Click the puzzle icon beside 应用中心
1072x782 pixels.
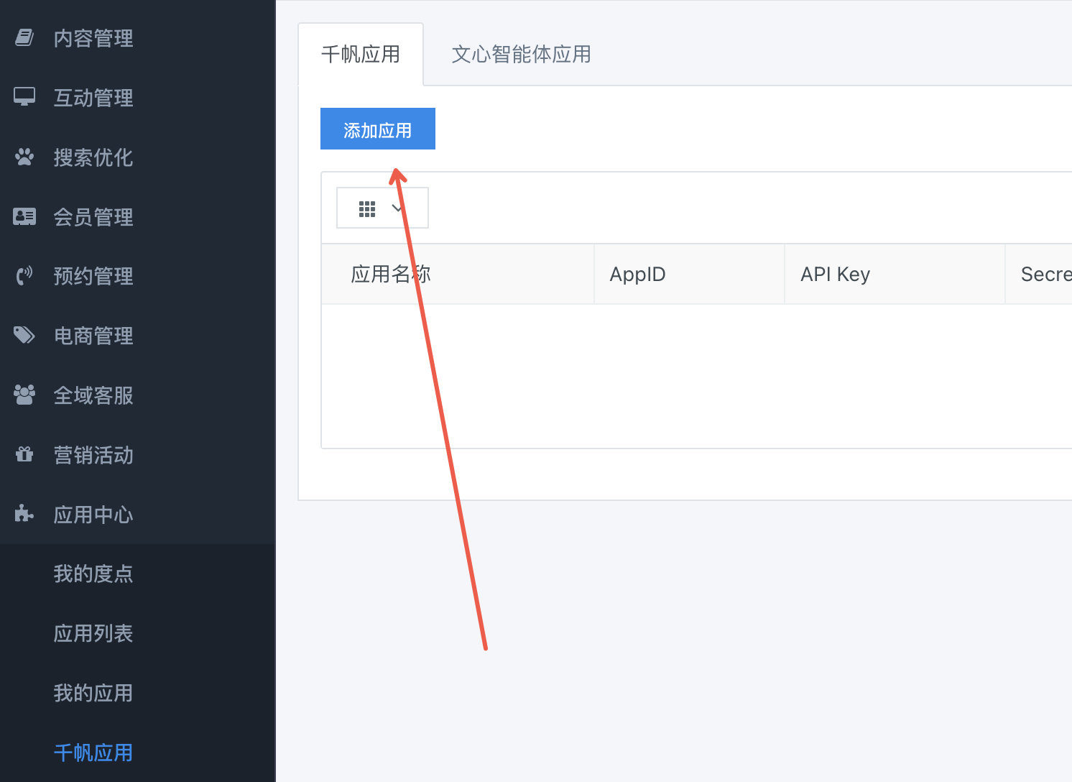pos(24,514)
